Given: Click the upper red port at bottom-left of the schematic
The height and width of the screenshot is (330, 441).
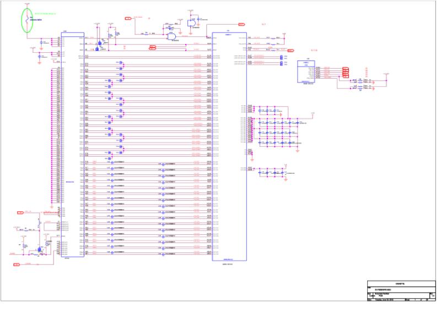Looking at the screenshot, I should tap(20, 213).
